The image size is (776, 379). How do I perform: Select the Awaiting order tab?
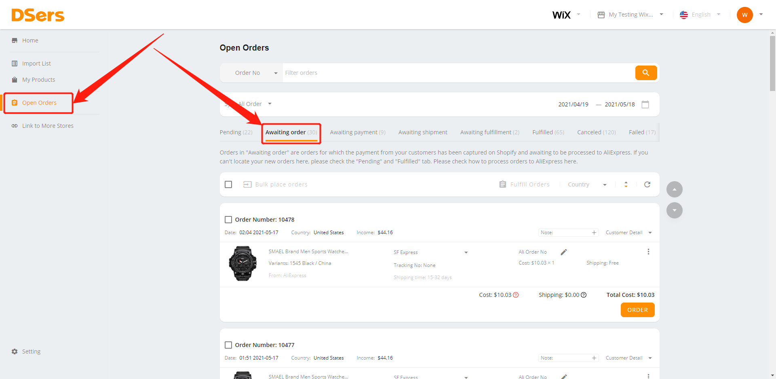coord(291,132)
